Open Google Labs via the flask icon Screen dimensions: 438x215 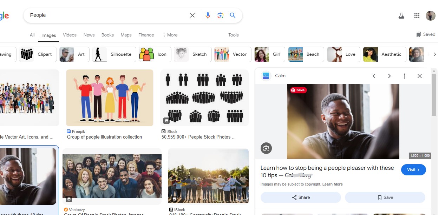401,15
